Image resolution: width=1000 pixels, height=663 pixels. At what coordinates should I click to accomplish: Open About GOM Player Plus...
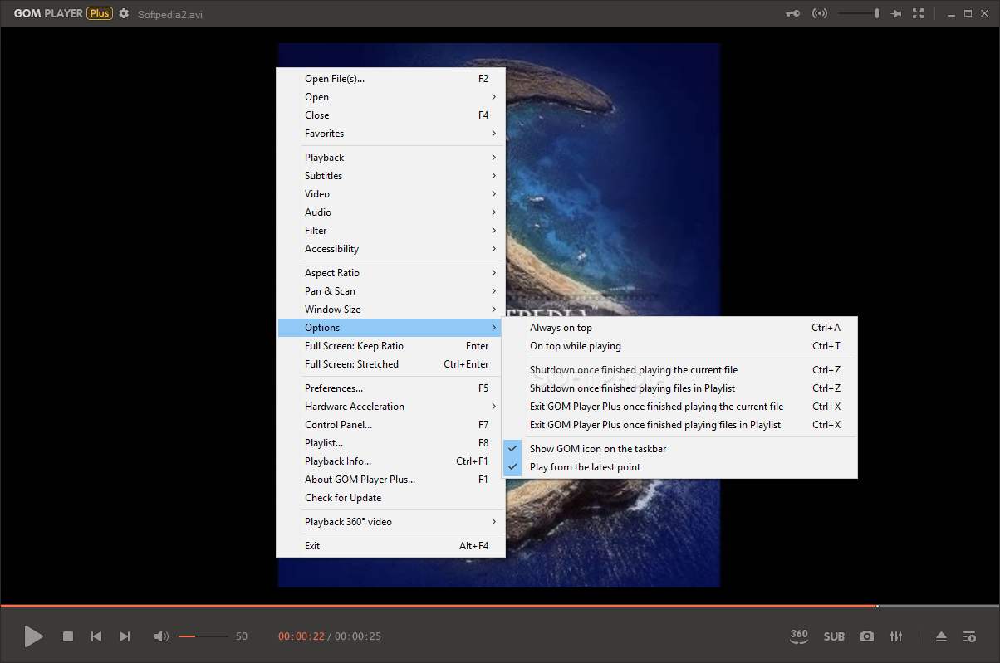390,480
